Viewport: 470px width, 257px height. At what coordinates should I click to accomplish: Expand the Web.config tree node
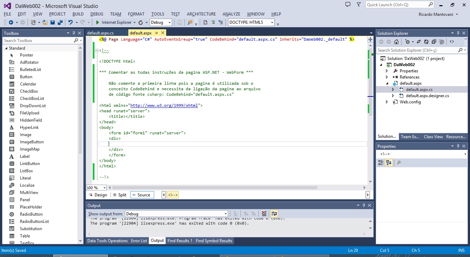pyautogui.click(x=387, y=102)
